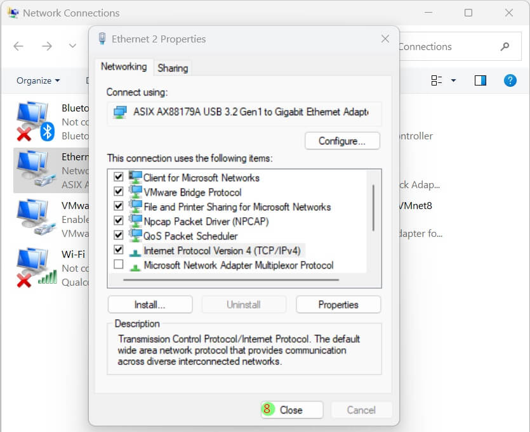Uncheck the QoS Packet Scheduler item
Screen dimensions: 530x432
point(118,235)
